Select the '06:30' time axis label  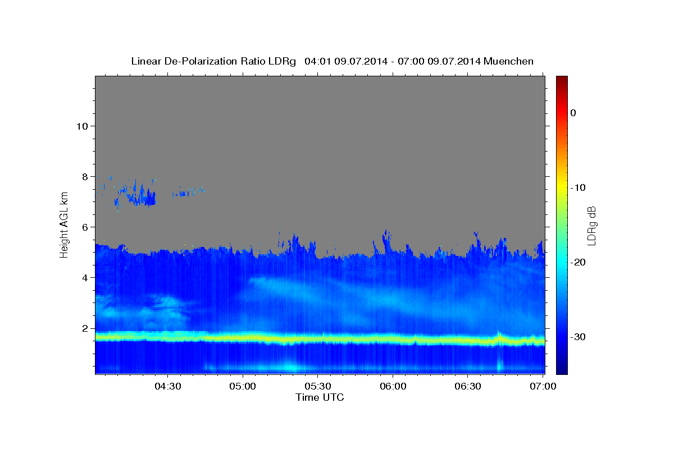click(x=467, y=386)
